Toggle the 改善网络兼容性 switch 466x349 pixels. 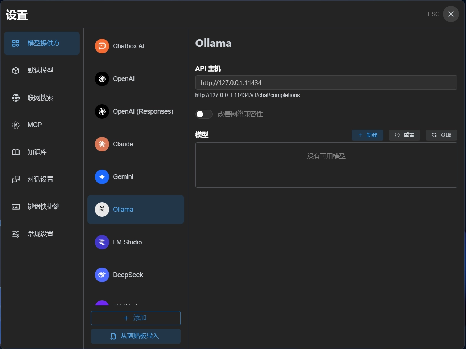pos(204,114)
